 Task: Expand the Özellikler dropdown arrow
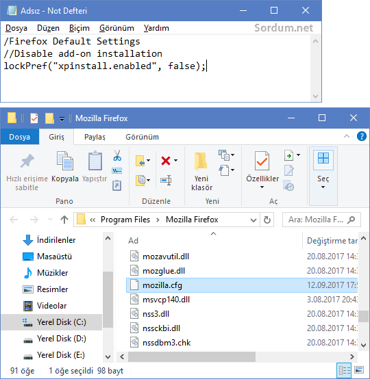[262, 187]
